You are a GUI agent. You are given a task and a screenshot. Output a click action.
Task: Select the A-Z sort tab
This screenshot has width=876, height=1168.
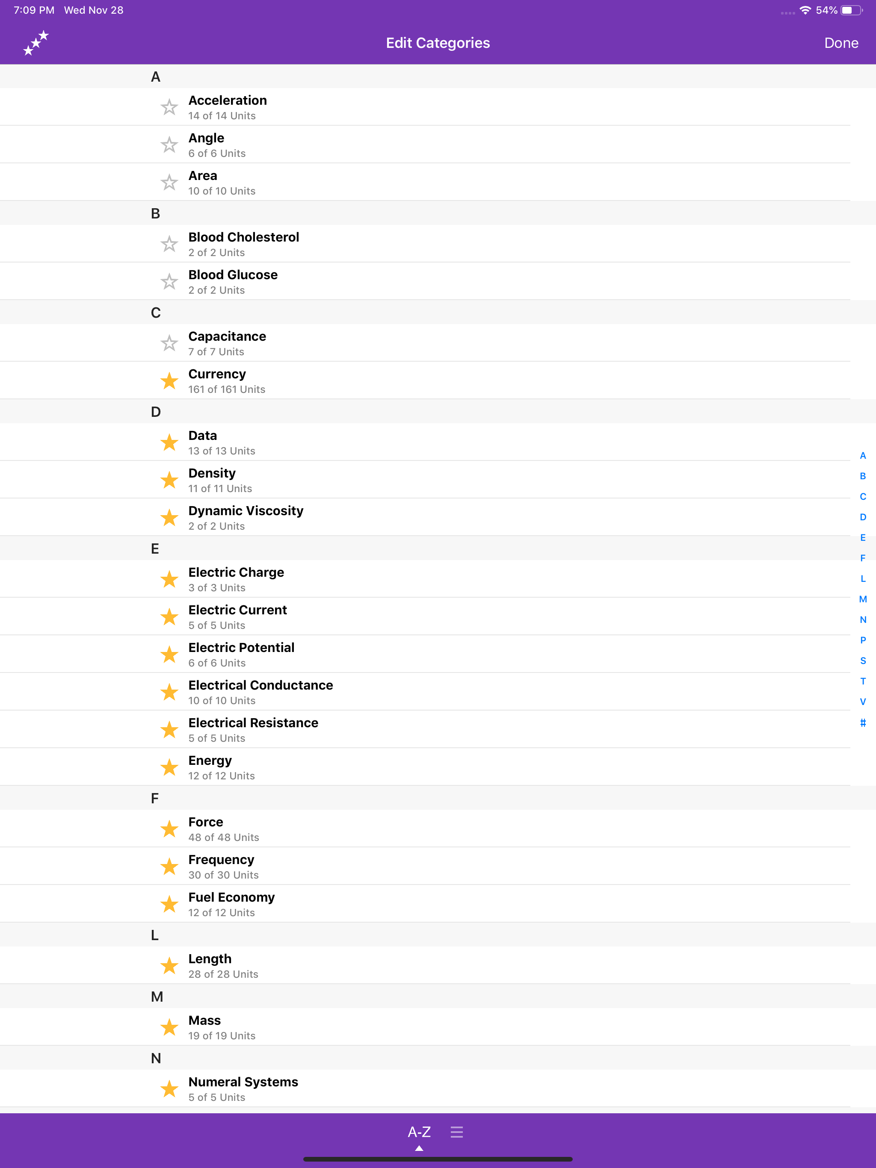tap(419, 1132)
